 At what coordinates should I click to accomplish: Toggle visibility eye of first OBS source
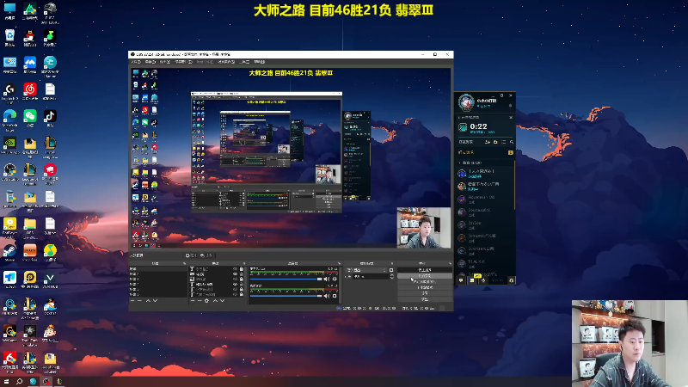point(235,269)
